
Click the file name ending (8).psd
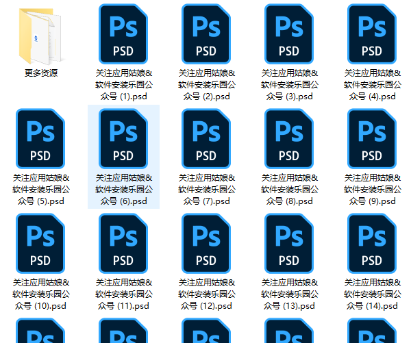[x=289, y=190]
